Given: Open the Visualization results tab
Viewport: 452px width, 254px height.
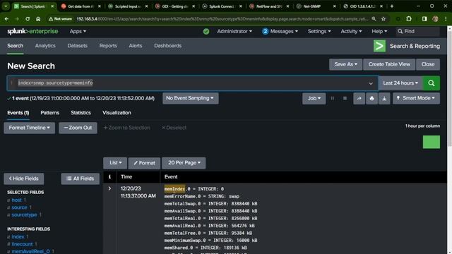Looking at the screenshot, I should [117, 113].
